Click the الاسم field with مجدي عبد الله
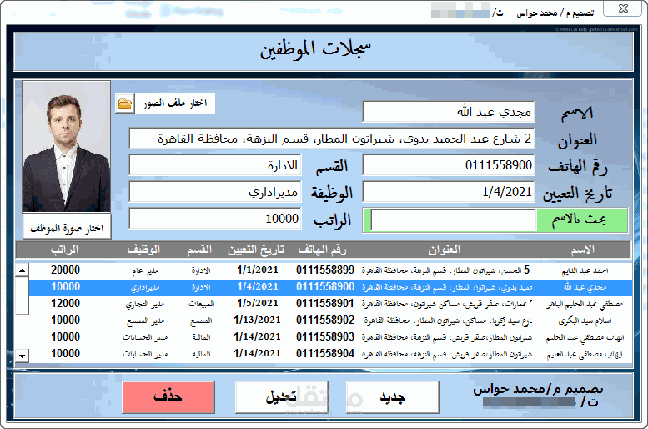Viewport: 648px width, 429px height. [x=449, y=111]
